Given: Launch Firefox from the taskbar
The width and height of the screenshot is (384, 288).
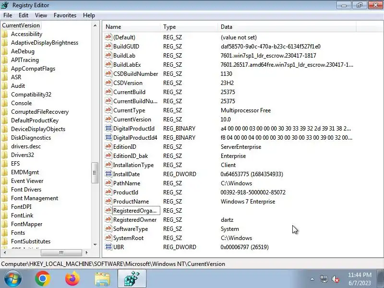Looking at the screenshot, I should (x=72, y=279).
